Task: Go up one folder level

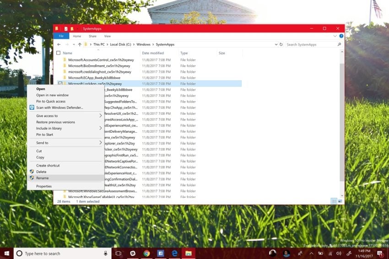Action: coord(80,44)
